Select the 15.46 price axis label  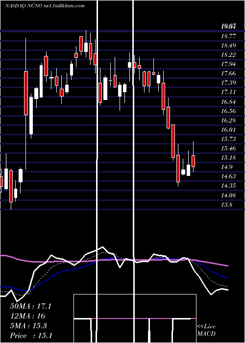pyautogui.click(x=229, y=148)
